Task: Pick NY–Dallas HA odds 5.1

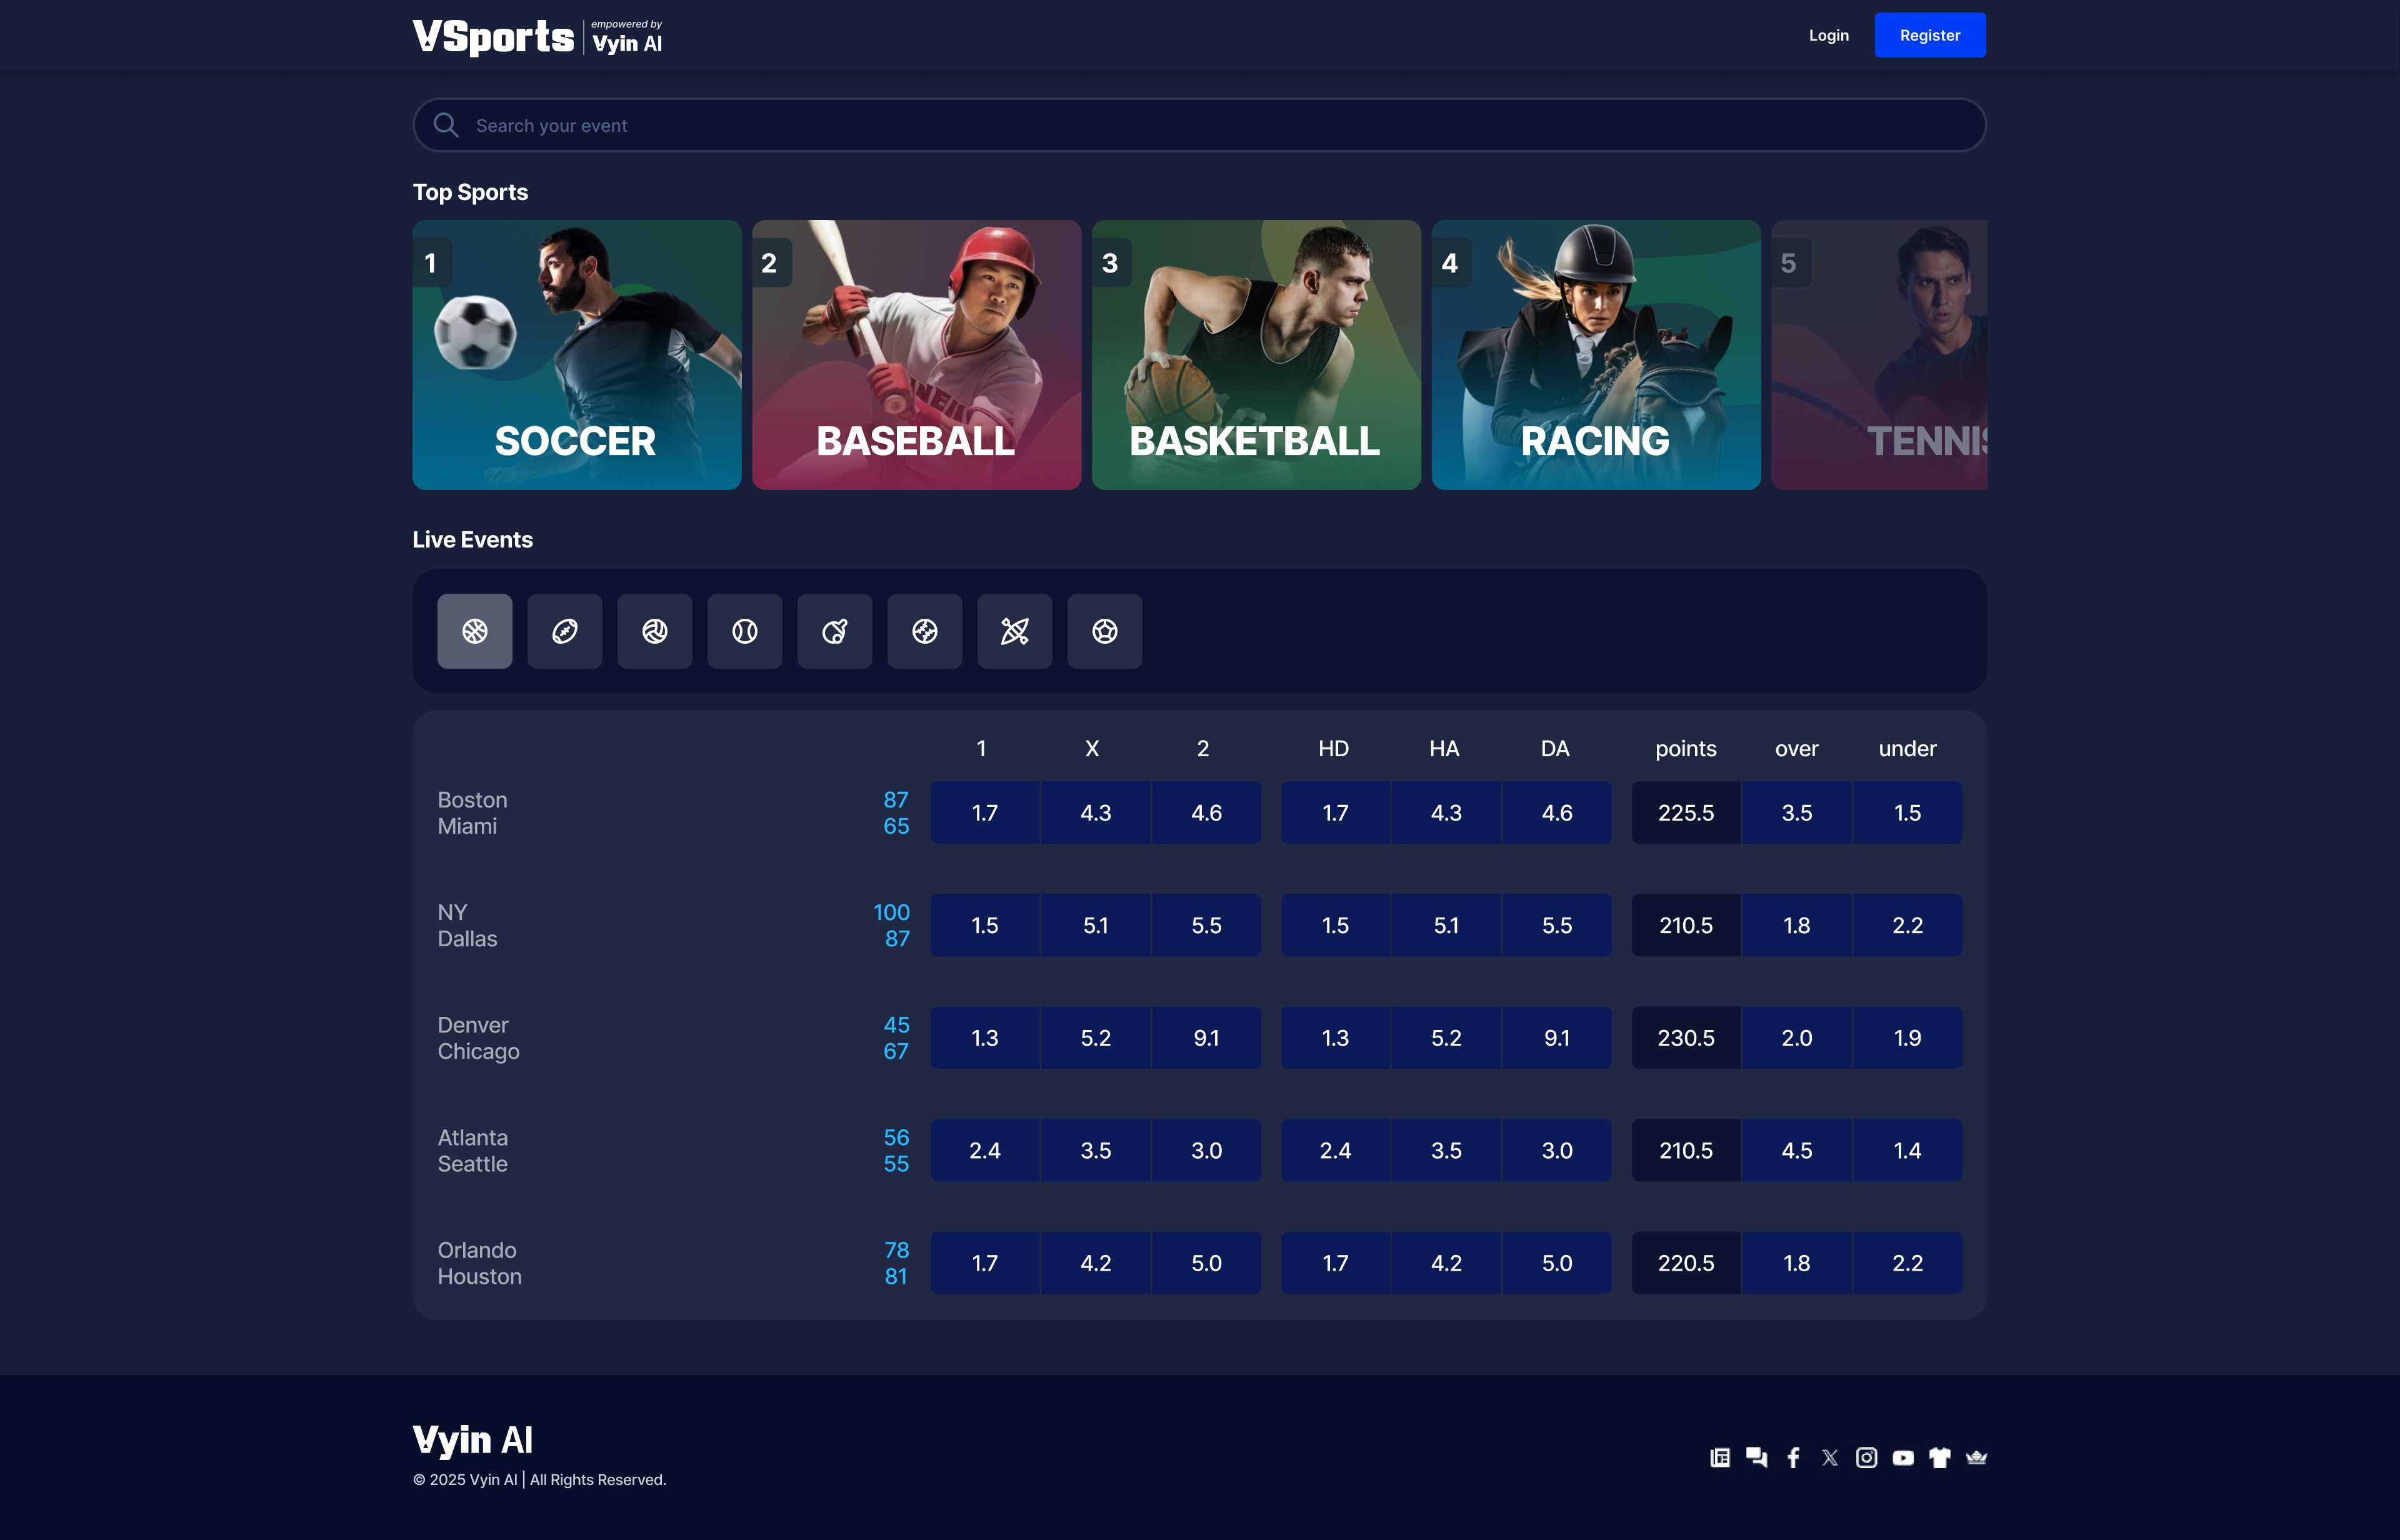Action: tap(1446, 925)
